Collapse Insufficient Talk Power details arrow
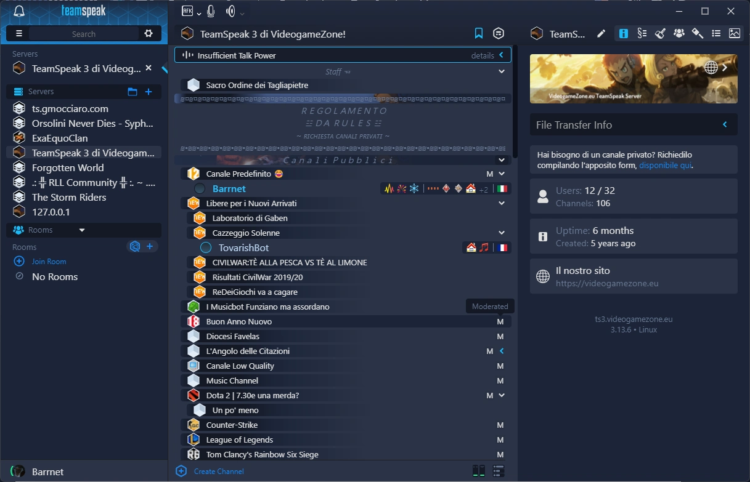This screenshot has height=482, width=750. 502,55
